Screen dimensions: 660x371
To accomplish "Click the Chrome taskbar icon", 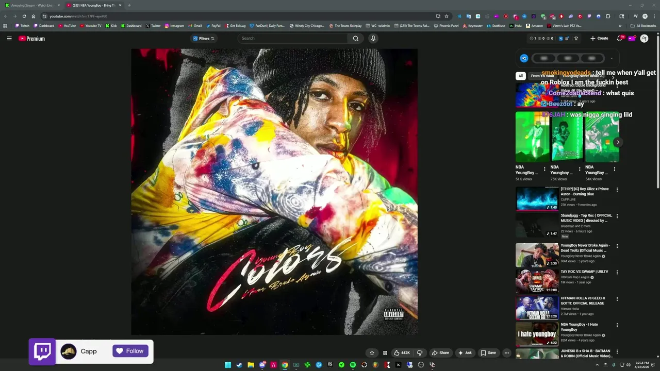I will 285,365.
